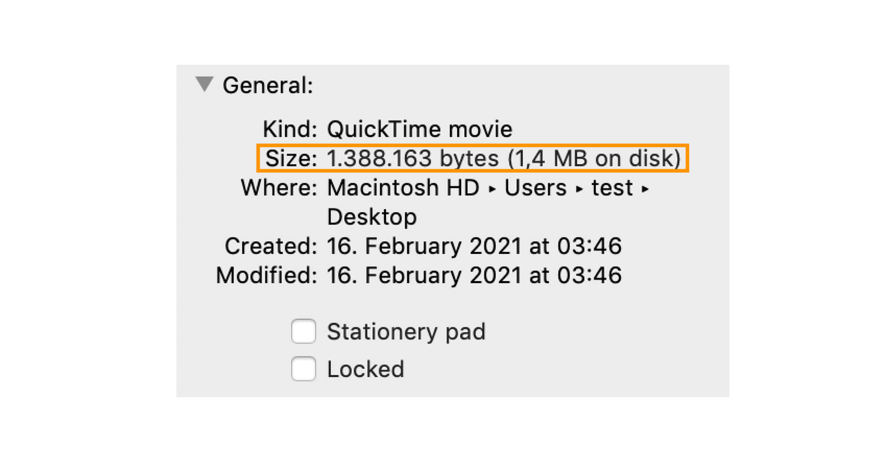This screenshot has width=894, height=458.
Task: Click the Kind field label
Action: click(290, 129)
